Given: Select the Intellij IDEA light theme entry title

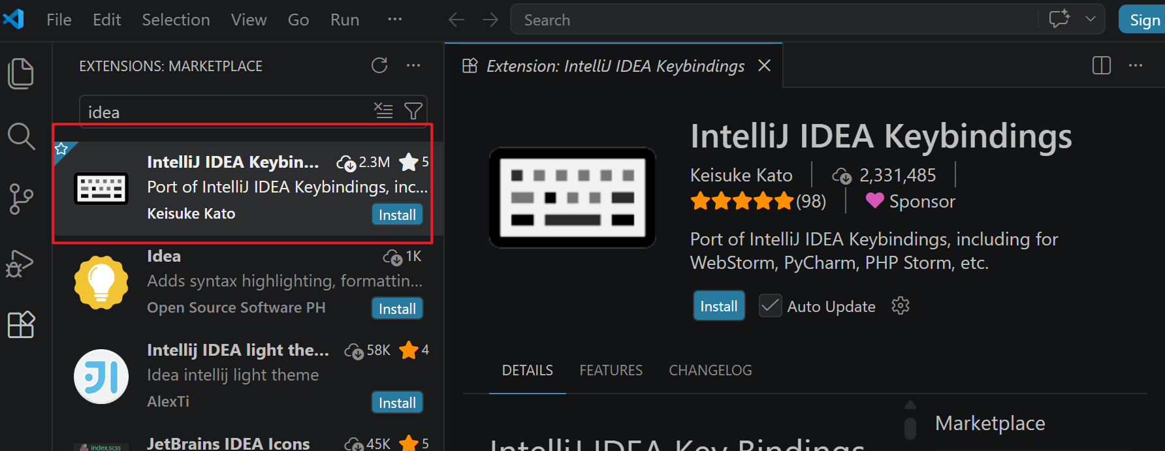Looking at the screenshot, I should tap(238, 350).
